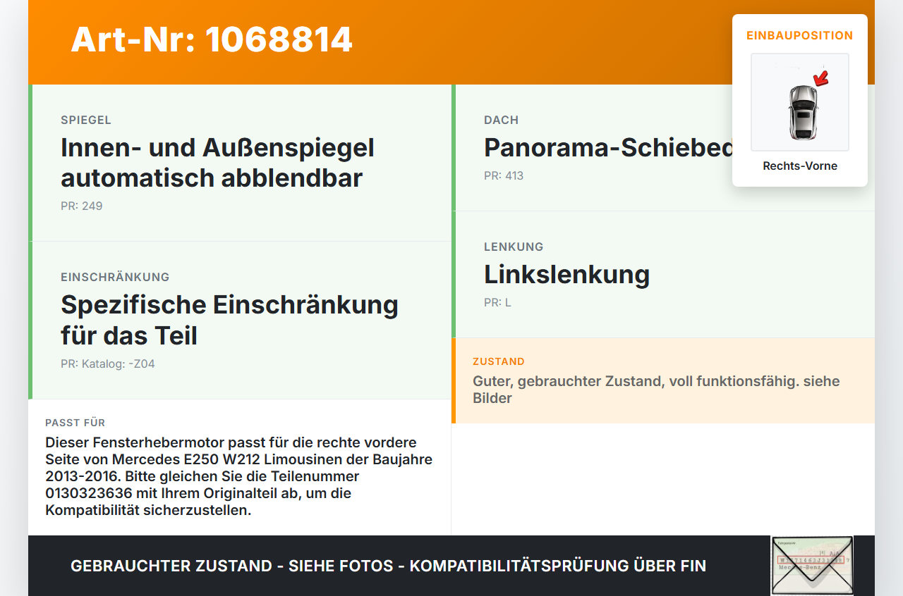The width and height of the screenshot is (903, 596).
Task: Click the dark footer banner text
Action: pyautogui.click(x=388, y=566)
